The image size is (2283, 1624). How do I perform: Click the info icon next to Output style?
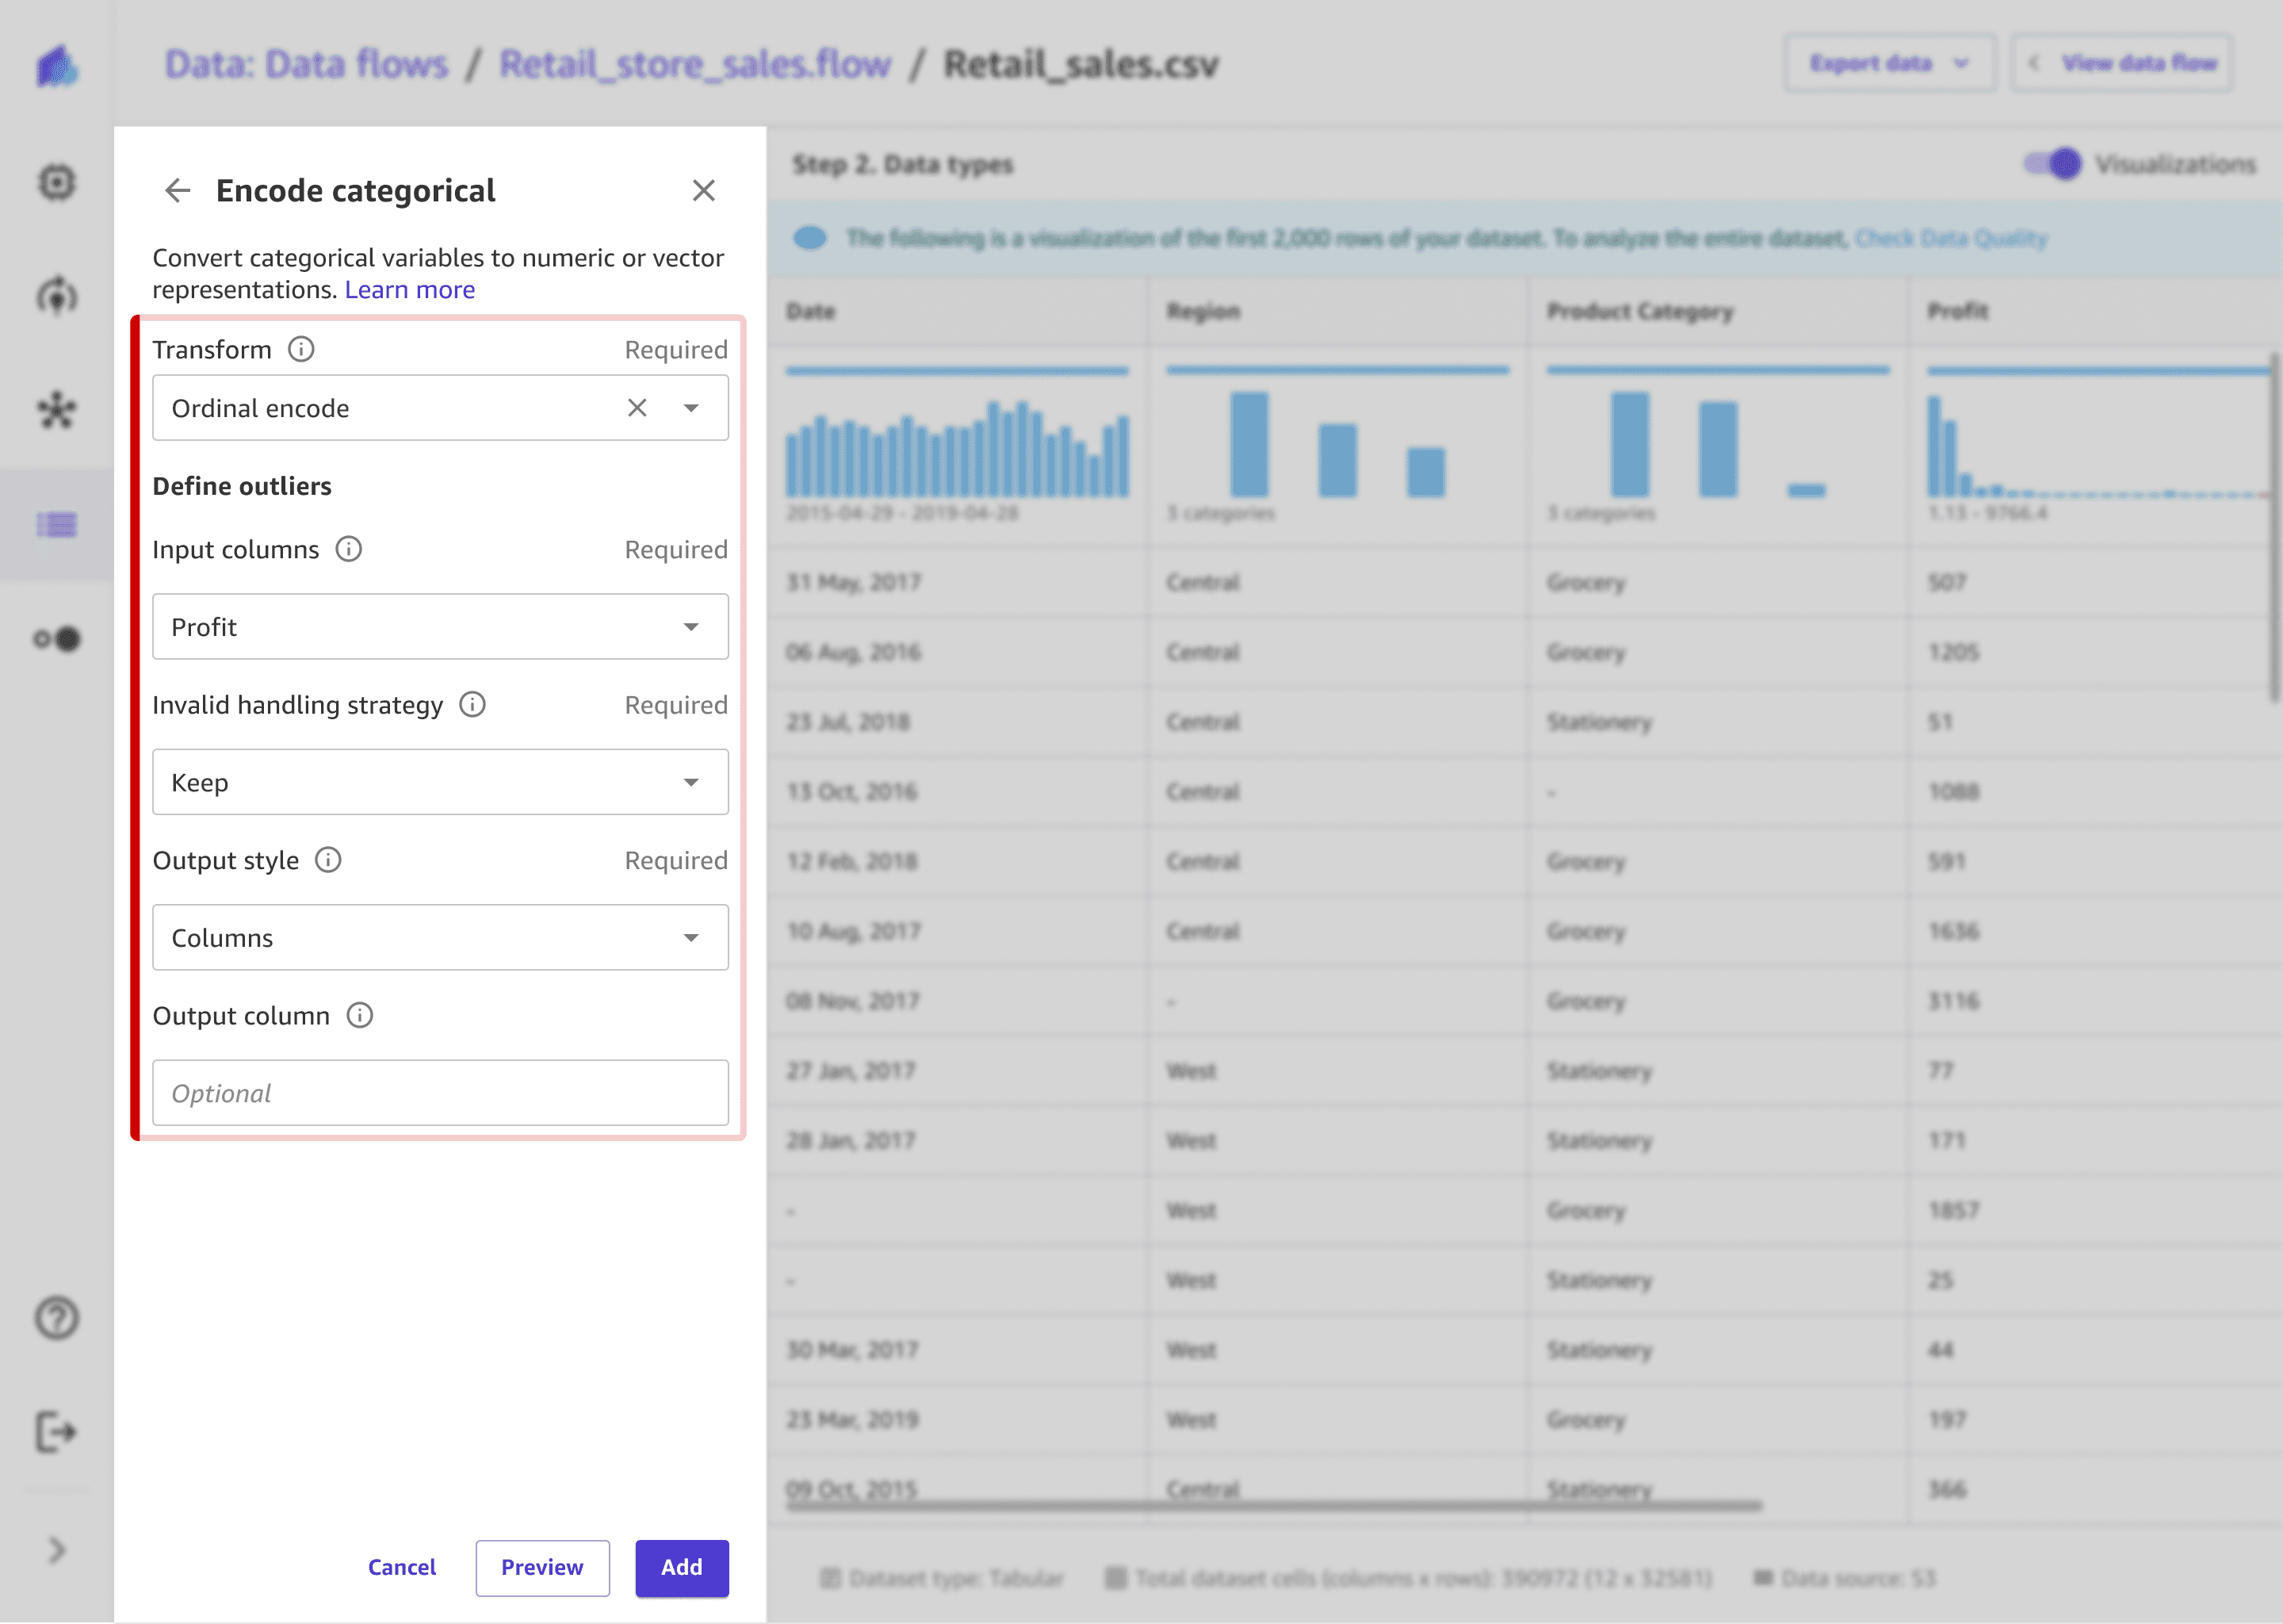point(329,860)
